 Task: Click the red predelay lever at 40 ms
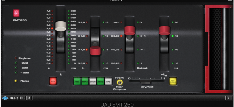click(164, 30)
